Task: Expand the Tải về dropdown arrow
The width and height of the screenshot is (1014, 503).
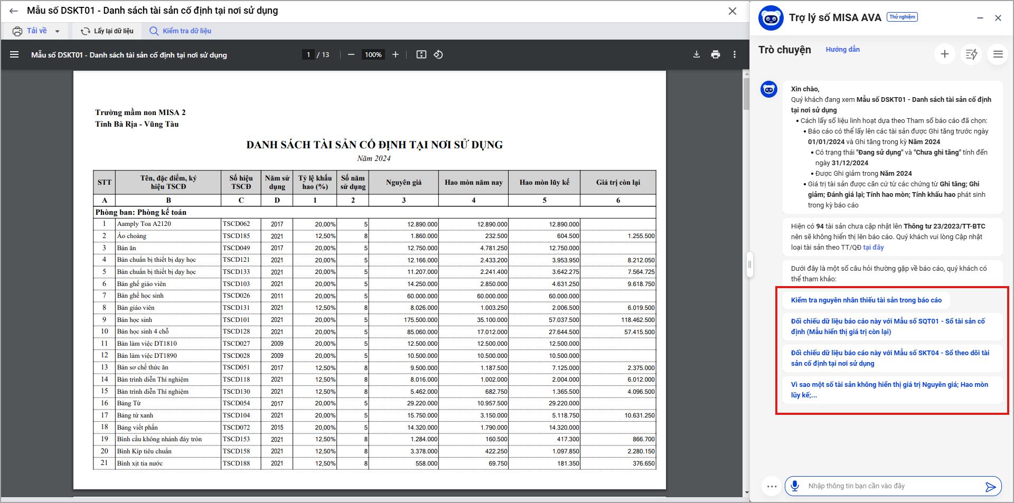Action: 58,31
